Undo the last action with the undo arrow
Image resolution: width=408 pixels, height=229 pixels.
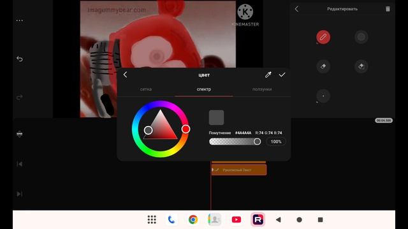20,59
